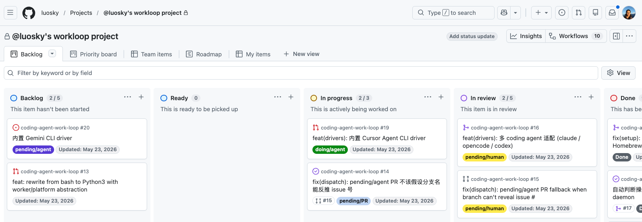Open the Backlog tab options dropdown
The image size is (642, 222).
point(52,54)
